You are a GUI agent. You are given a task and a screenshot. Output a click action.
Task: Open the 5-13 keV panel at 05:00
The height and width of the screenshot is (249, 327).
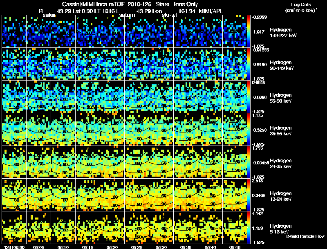point(14,228)
